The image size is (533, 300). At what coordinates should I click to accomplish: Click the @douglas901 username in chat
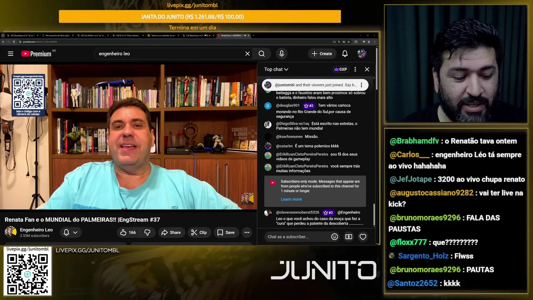[x=288, y=105]
